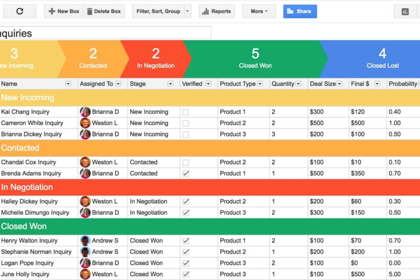Open the Deal Size column dropdown

coord(339,84)
